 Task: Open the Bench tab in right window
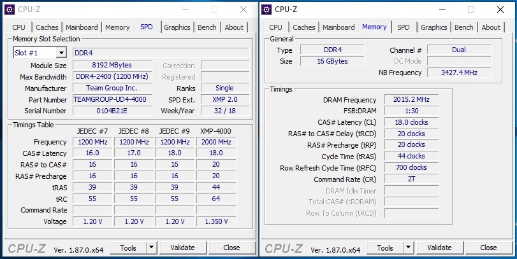464,27
